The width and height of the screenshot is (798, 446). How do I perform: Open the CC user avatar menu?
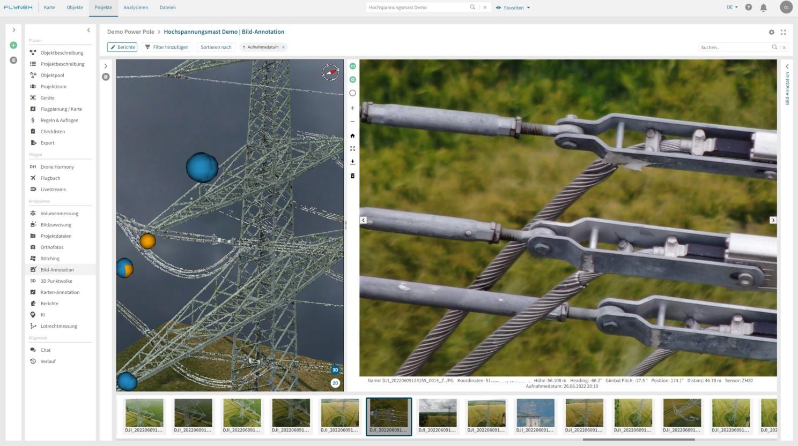(x=786, y=7)
